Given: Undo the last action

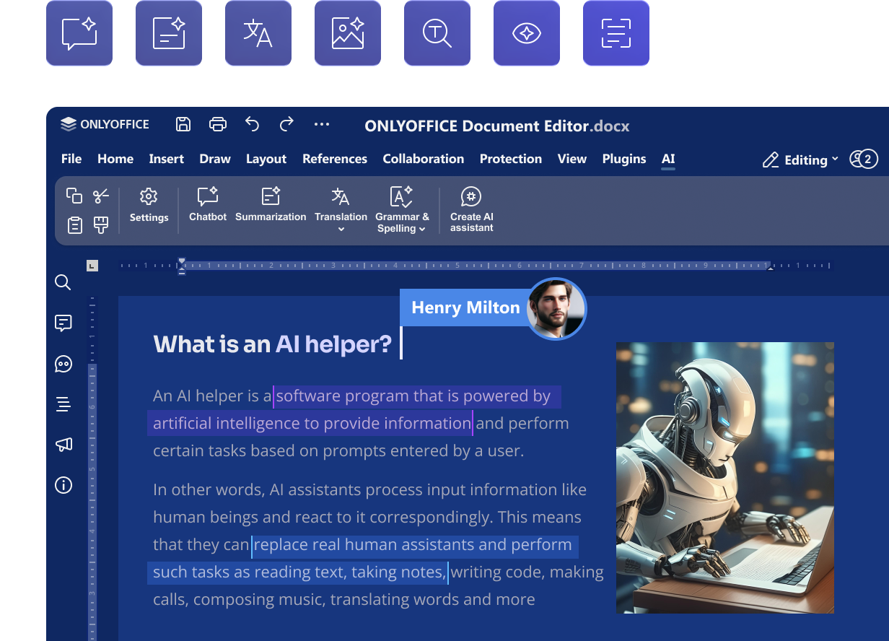Looking at the screenshot, I should tap(252, 124).
